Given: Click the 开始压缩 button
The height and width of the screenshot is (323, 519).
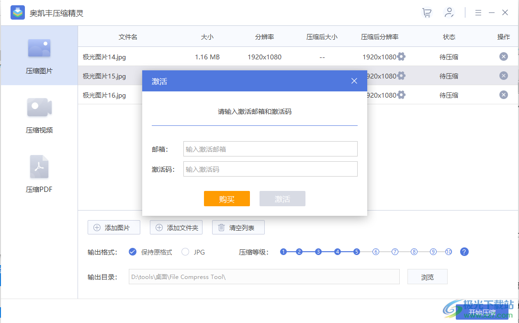Looking at the screenshot, I should tap(482, 312).
